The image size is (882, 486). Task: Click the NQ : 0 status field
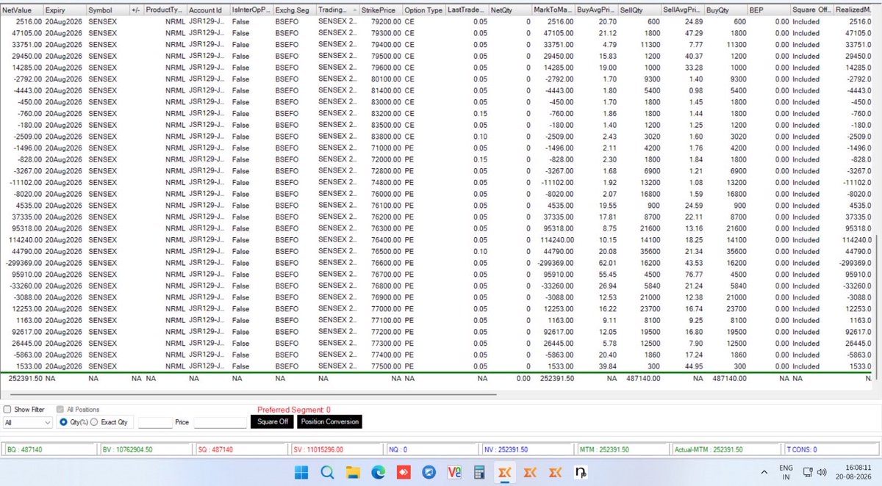point(432,449)
